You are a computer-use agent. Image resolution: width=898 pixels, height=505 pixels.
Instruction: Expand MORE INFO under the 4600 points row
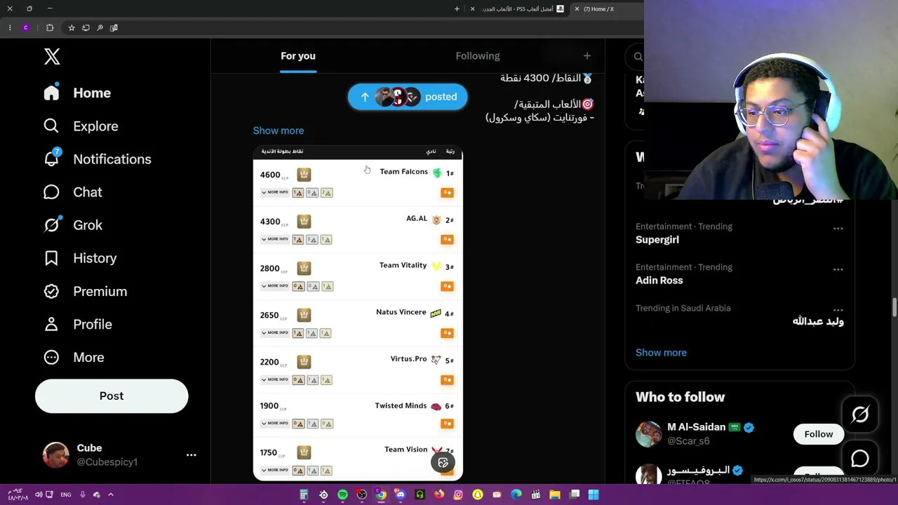[x=274, y=192]
